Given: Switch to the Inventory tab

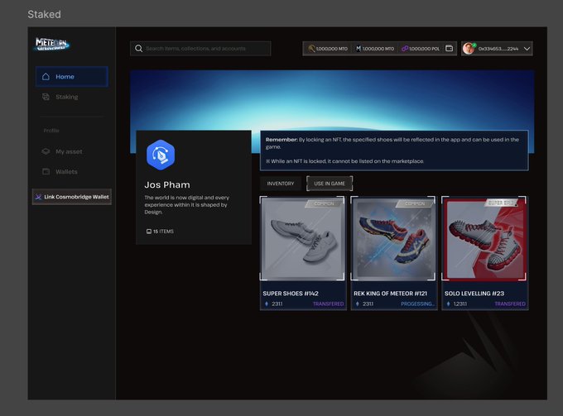Looking at the screenshot, I should tap(281, 183).
